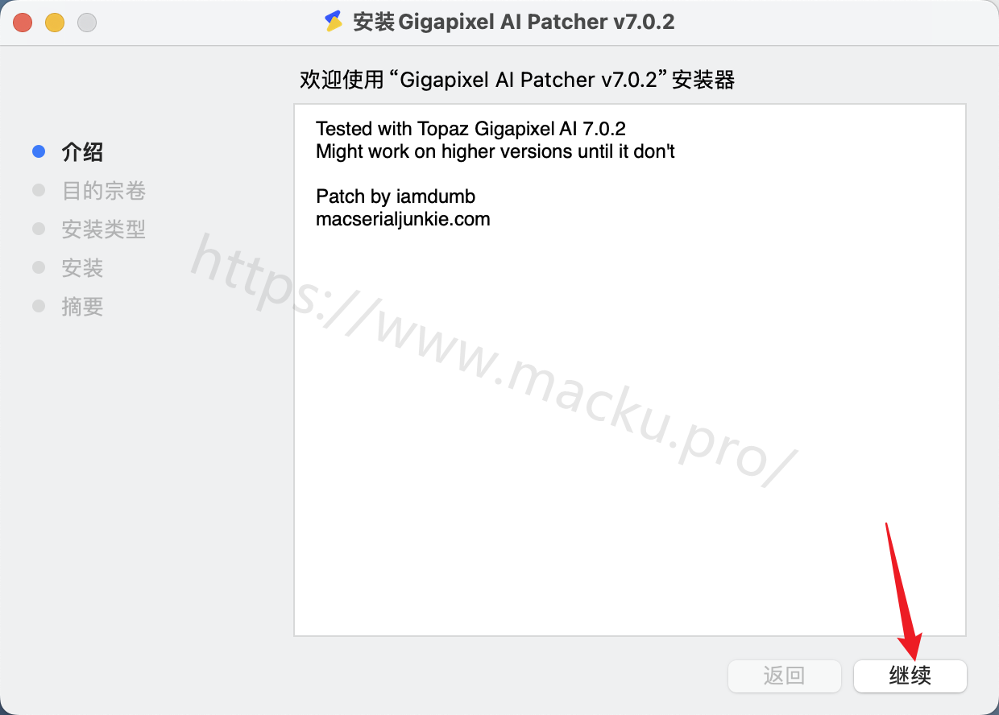Select the 介绍 step in sidebar
Image resolution: width=999 pixels, height=715 pixels.
(x=82, y=152)
